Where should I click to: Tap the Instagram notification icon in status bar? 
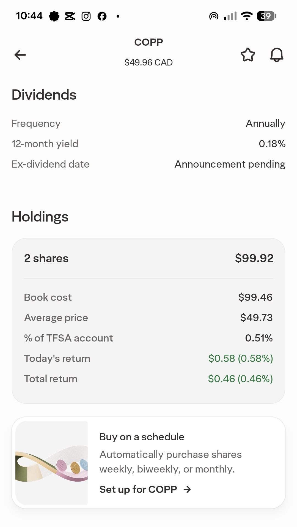click(86, 16)
